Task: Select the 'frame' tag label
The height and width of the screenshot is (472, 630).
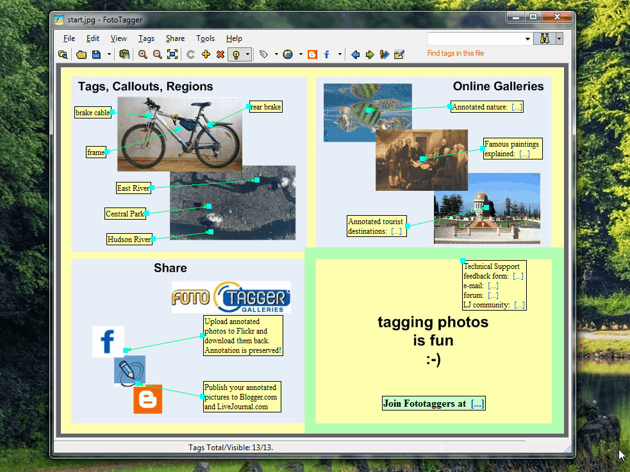Action: click(x=96, y=152)
